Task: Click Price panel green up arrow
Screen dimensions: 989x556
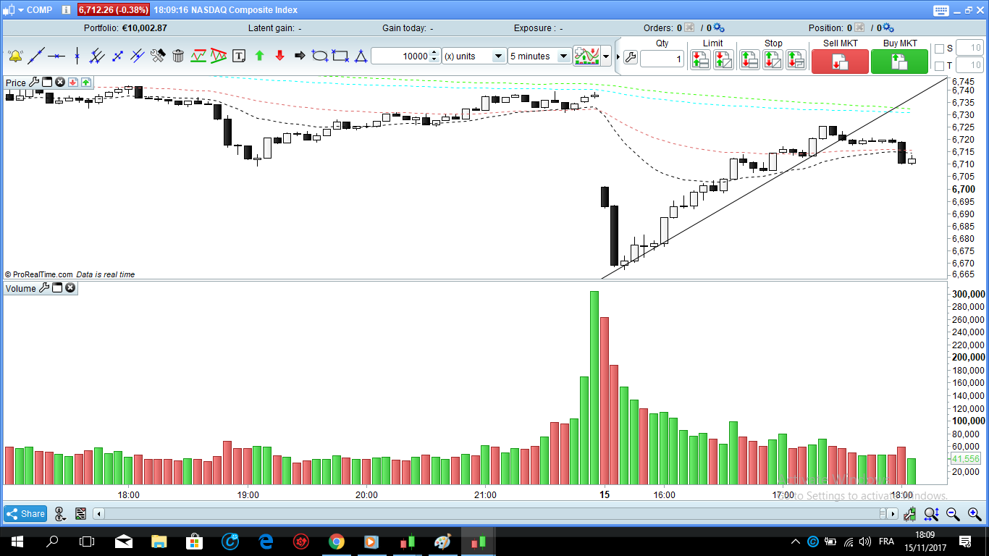Action: click(x=86, y=83)
